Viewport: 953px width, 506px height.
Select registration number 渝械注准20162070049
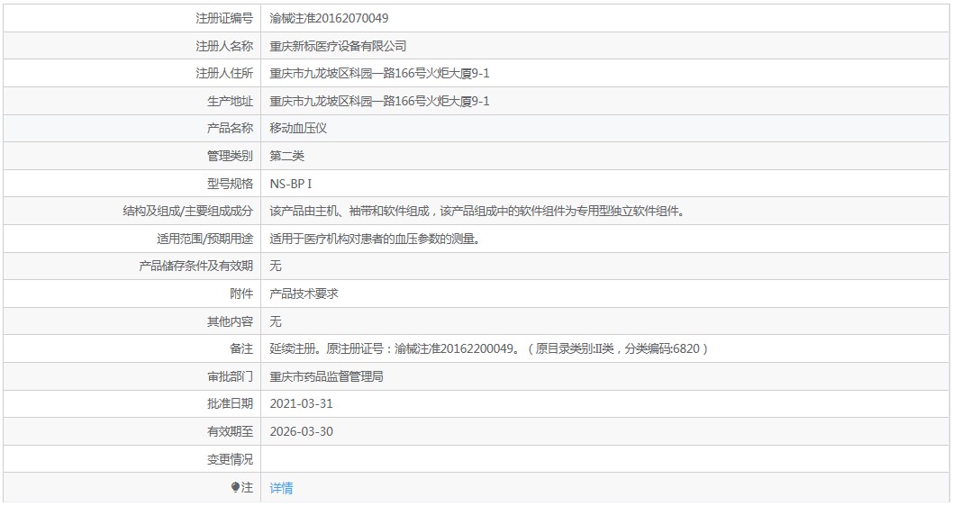tap(329, 18)
